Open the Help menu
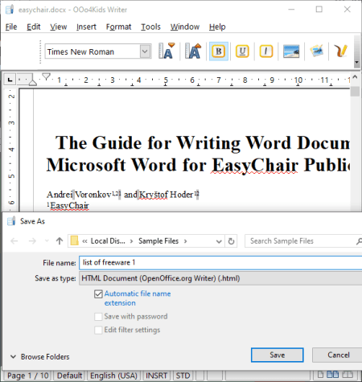The image size is (362, 382). tap(217, 27)
